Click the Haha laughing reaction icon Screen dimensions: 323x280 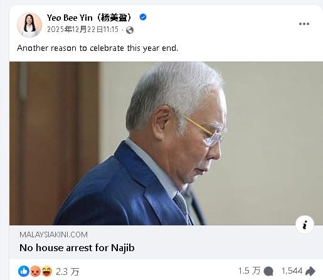pyautogui.click(x=46, y=271)
